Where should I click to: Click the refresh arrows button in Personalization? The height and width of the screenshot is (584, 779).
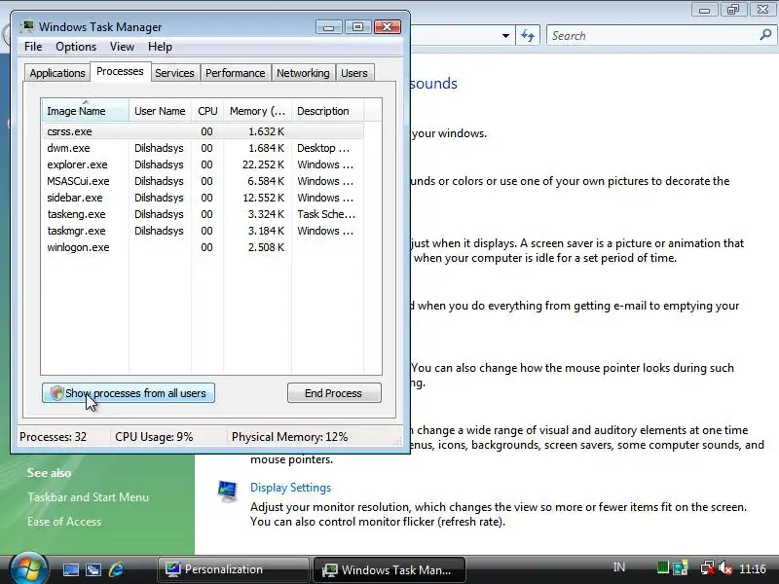click(x=528, y=36)
